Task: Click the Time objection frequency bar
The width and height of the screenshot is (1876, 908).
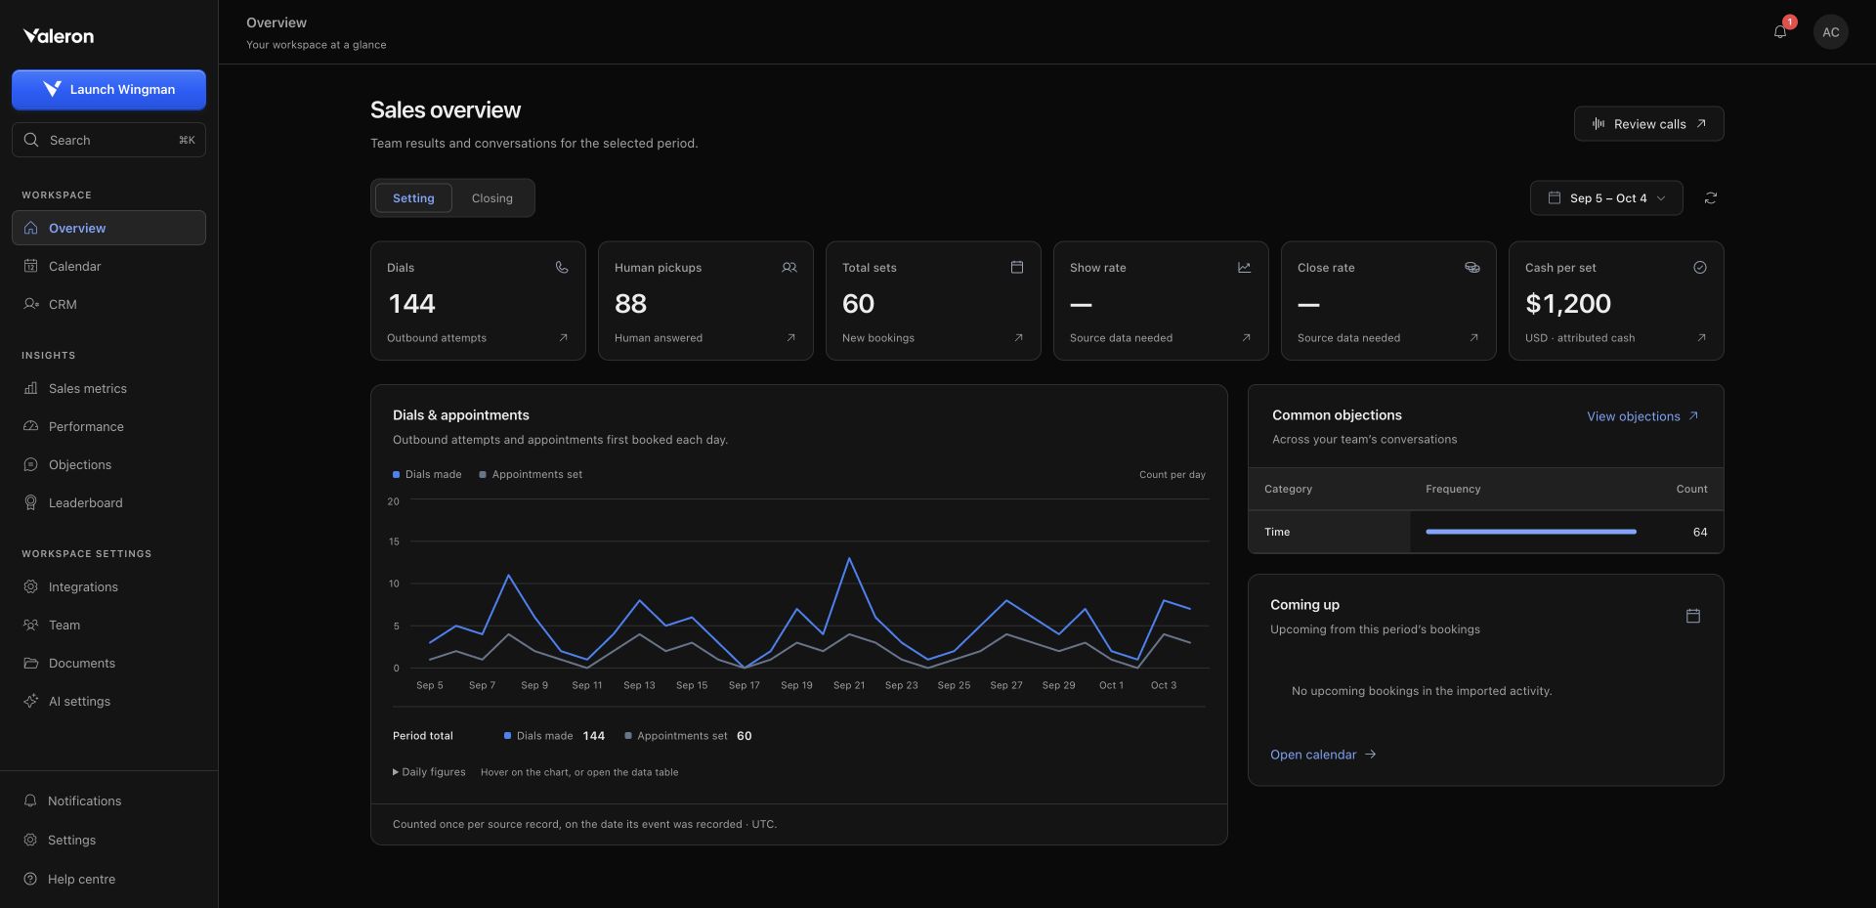Action: pyautogui.click(x=1530, y=532)
